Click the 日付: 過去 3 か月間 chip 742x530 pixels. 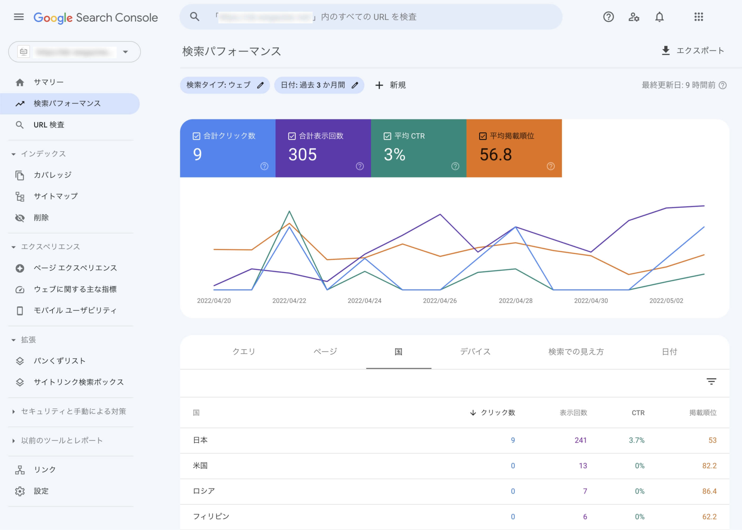click(319, 85)
